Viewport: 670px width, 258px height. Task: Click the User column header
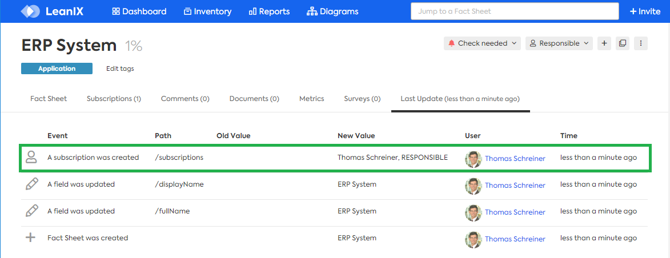[x=472, y=136]
